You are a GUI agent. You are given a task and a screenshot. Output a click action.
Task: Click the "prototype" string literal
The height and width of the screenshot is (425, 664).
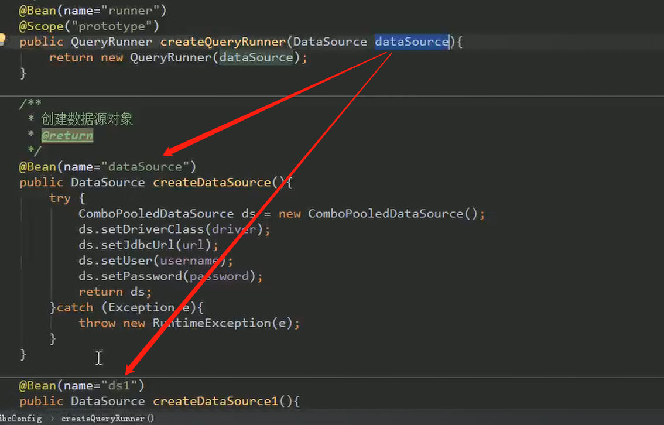(112, 26)
